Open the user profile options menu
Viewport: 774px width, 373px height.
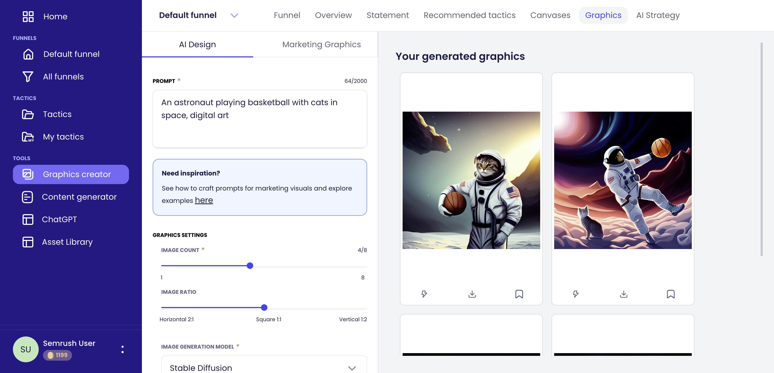pyautogui.click(x=122, y=349)
